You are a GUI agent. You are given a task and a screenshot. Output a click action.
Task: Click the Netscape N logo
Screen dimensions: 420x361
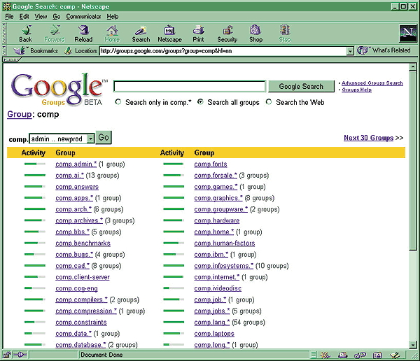(x=407, y=33)
